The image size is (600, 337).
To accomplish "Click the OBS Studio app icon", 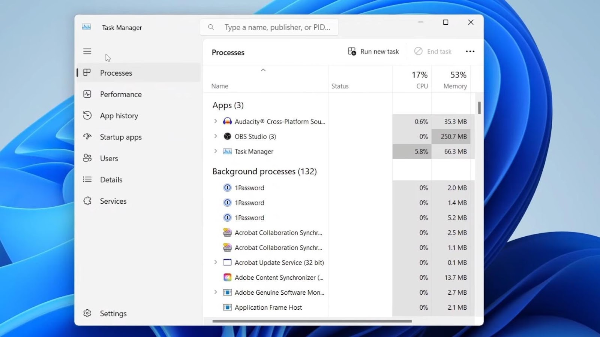I will [x=227, y=136].
